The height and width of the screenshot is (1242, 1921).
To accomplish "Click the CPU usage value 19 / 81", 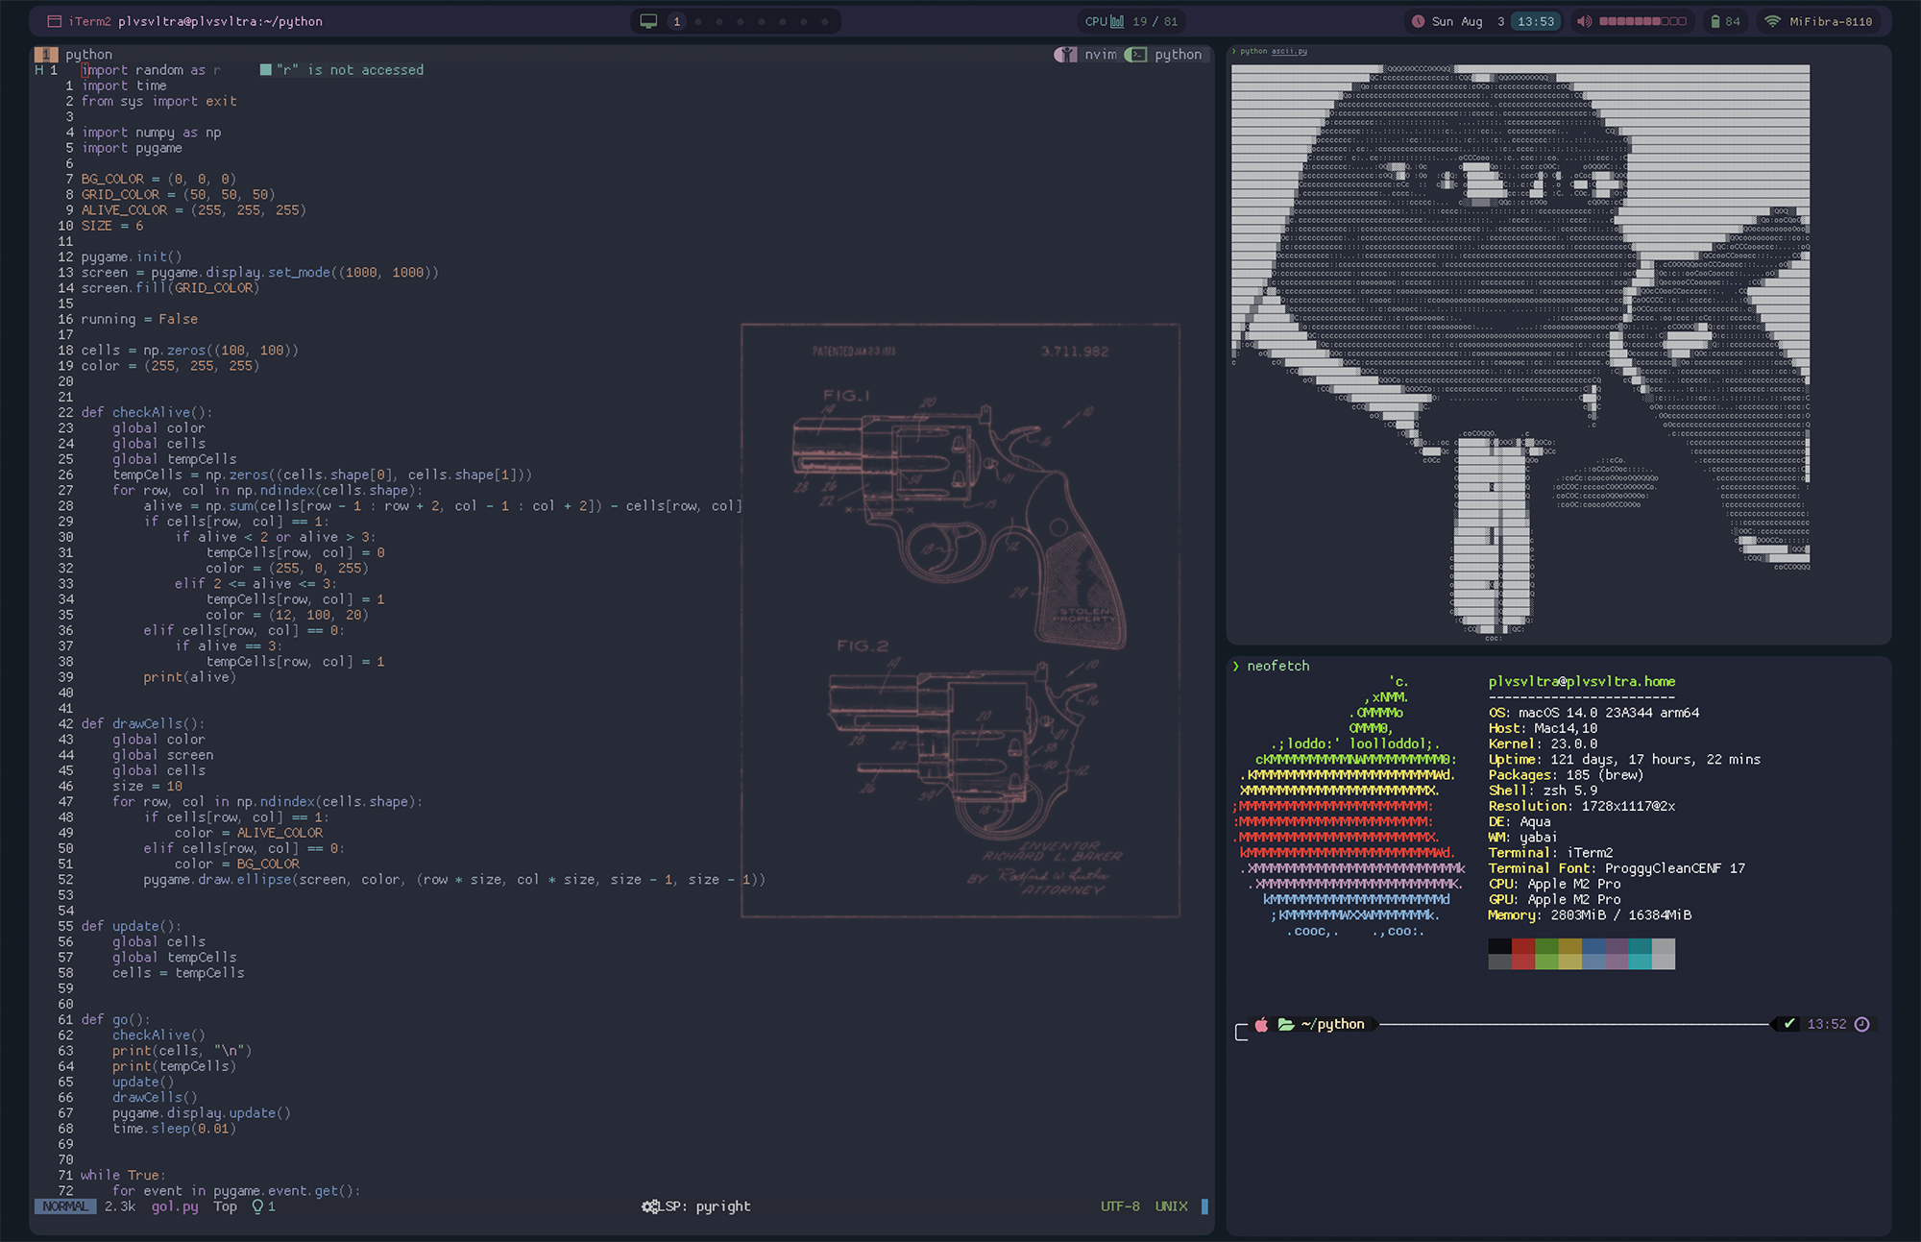I will (x=1155, y=21).
